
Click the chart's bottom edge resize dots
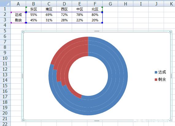click(x=97, y=121)
